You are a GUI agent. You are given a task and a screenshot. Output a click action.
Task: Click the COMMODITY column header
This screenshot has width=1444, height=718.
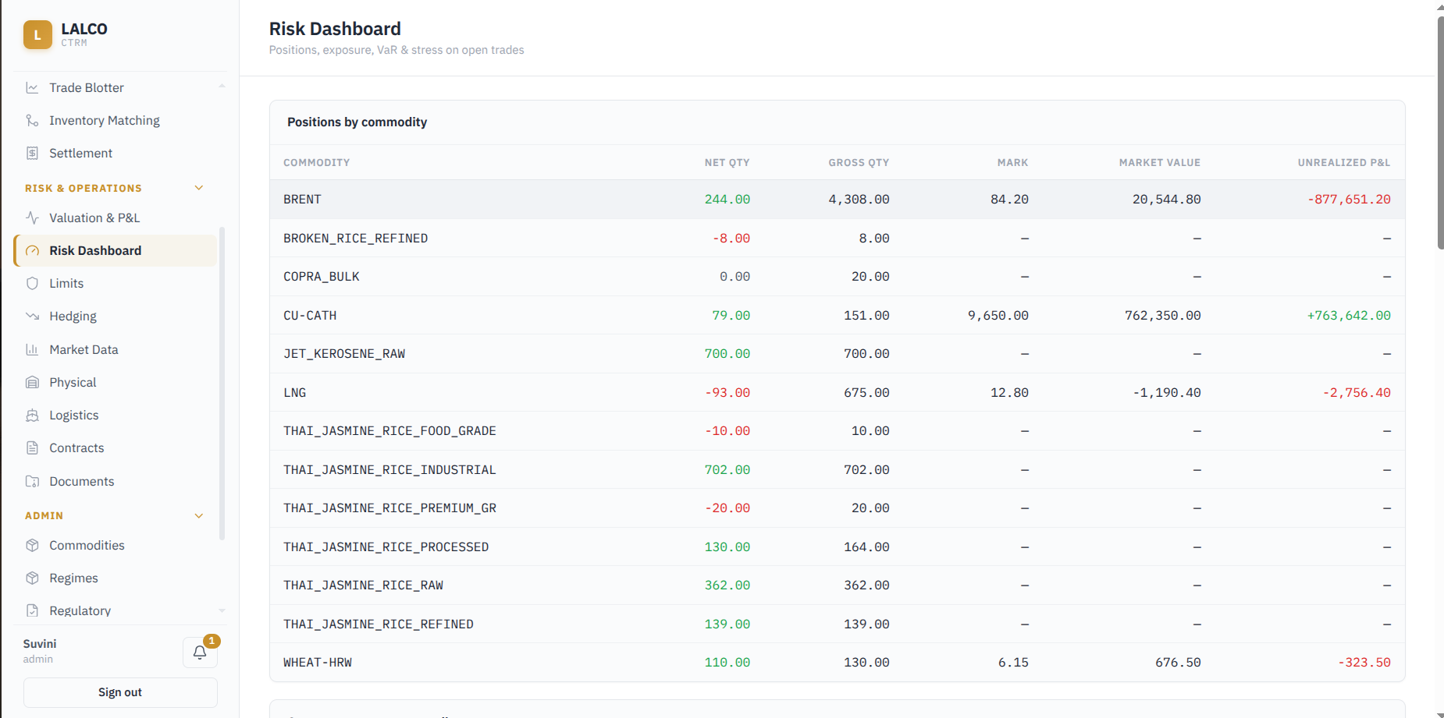[x=316, y=163]
